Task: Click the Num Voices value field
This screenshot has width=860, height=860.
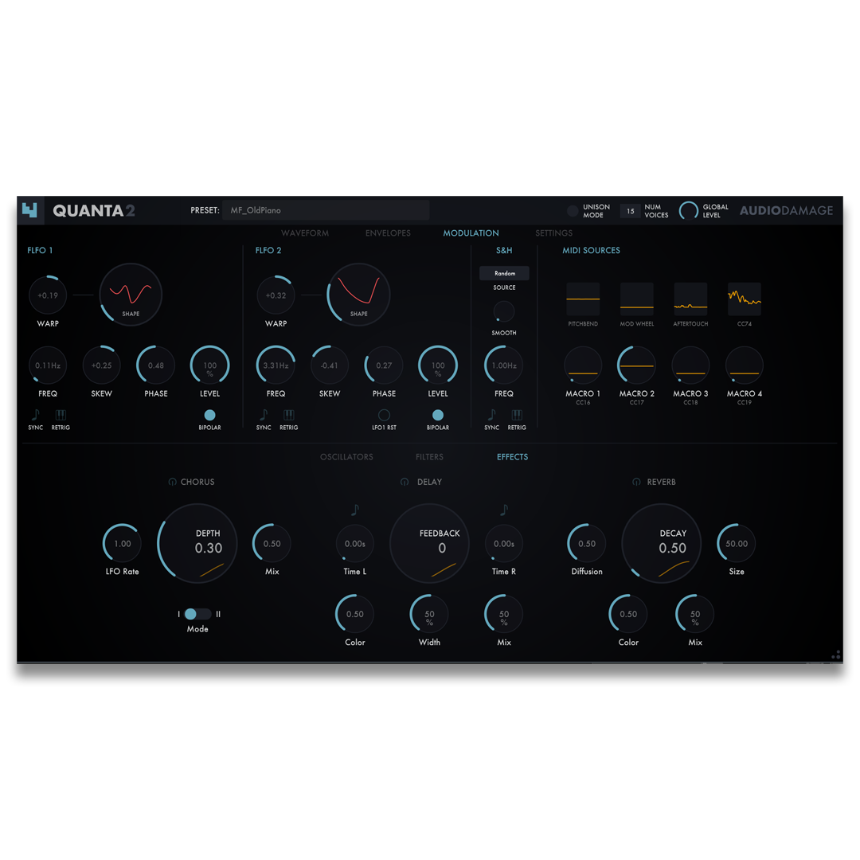Action: pos(630,210)
